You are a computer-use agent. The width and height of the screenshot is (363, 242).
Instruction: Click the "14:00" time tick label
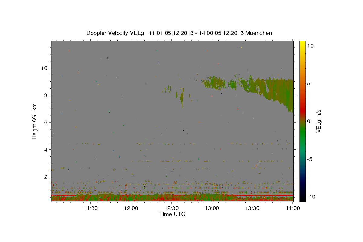293,208
